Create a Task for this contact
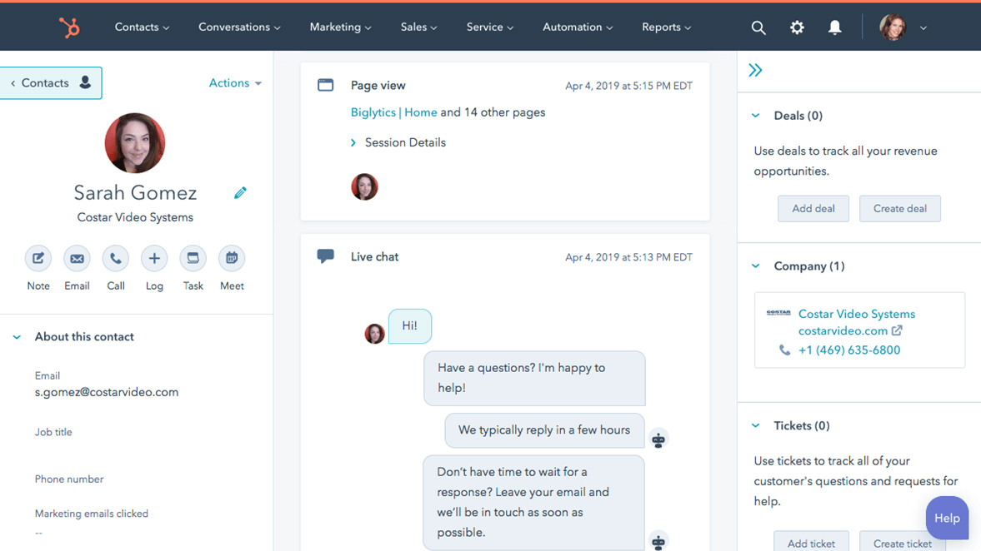The height and width of the screenshot is (551, 981). coord(193,259)
